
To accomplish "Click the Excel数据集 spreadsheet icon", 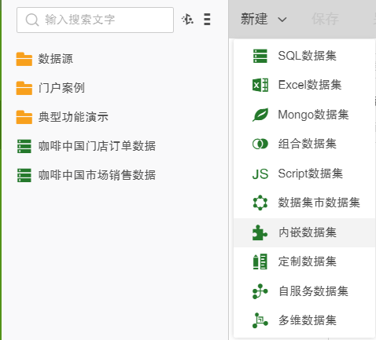I will point(260,85).
